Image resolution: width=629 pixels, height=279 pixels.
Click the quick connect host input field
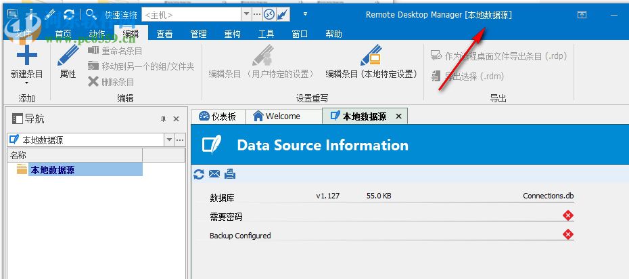coord(191,16)
